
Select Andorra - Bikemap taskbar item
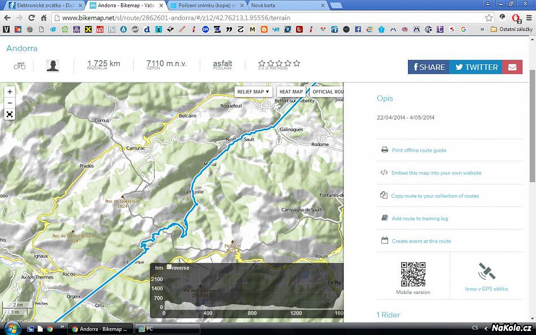click(x=100, y=329)
